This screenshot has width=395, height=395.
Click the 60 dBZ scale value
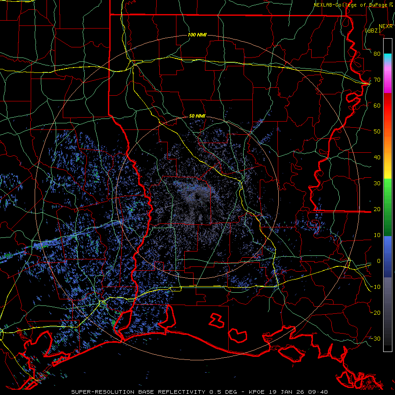[x=377, y=105]
